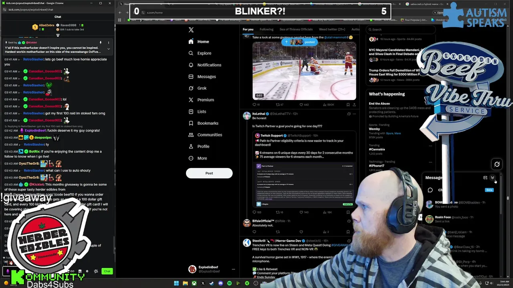513x288 pixels.
Task: Open Communities in X sidebar
Action: pos(205,135)
